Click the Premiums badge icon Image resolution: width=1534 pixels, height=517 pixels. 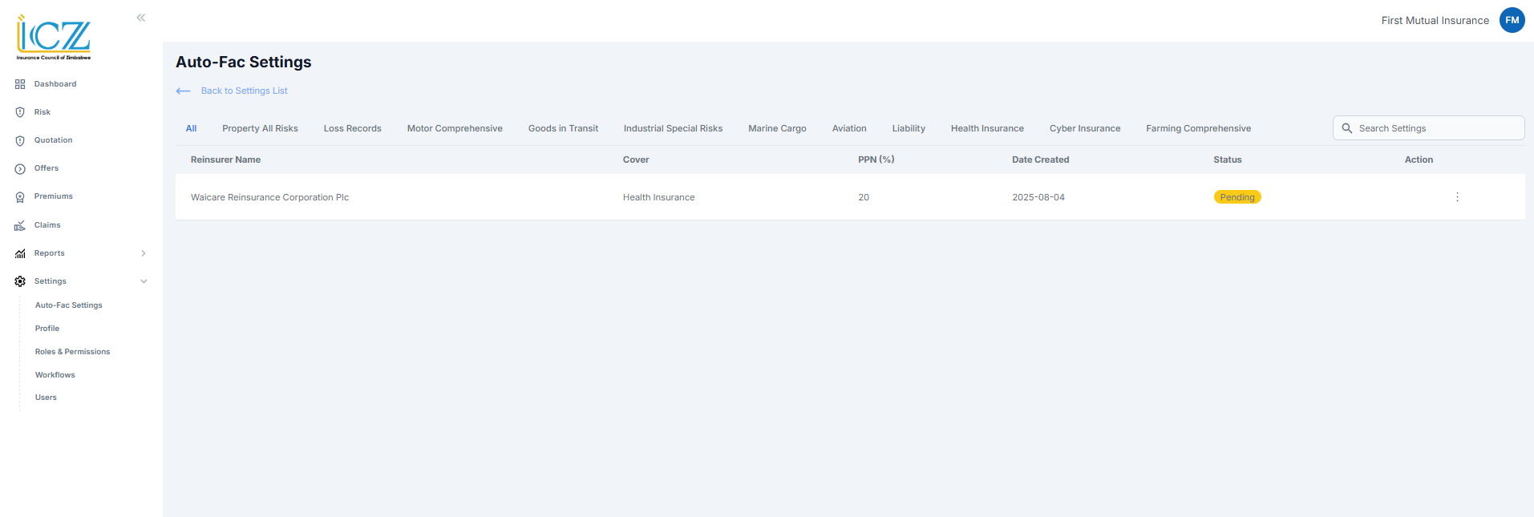pyautogui.click(x=20, y=197)
